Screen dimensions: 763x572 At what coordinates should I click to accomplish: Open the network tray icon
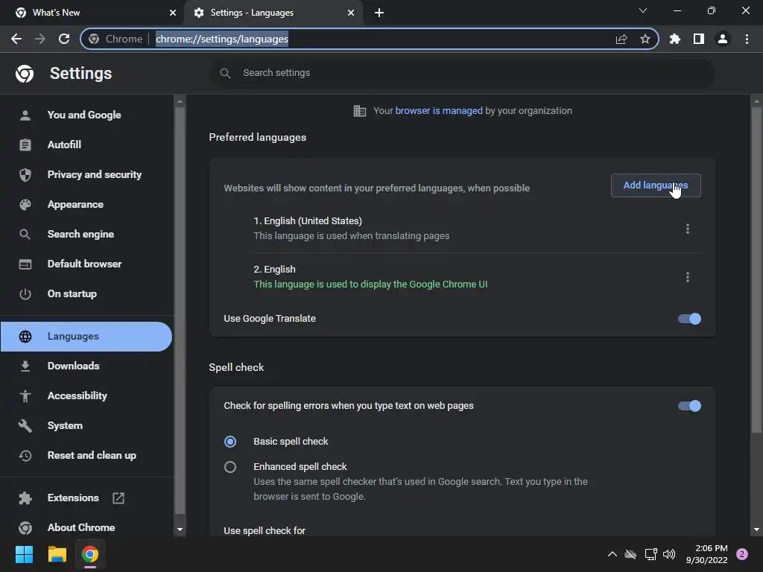650,554
